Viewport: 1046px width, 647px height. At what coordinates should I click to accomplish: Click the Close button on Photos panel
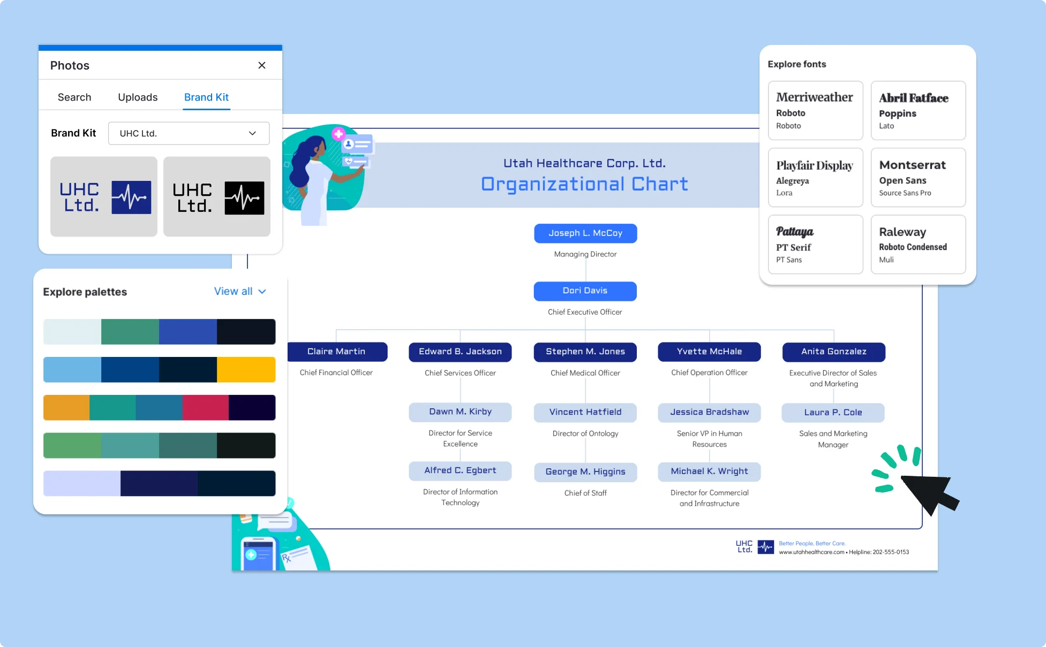pyautogui.click(x=262, y=66)
